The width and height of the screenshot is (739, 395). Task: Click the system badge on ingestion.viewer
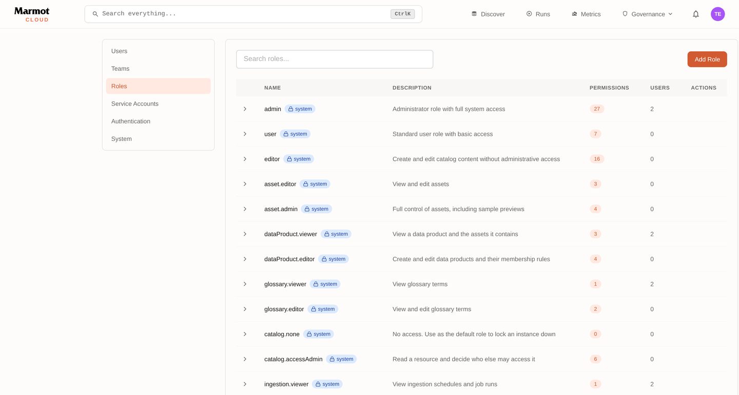327,384
